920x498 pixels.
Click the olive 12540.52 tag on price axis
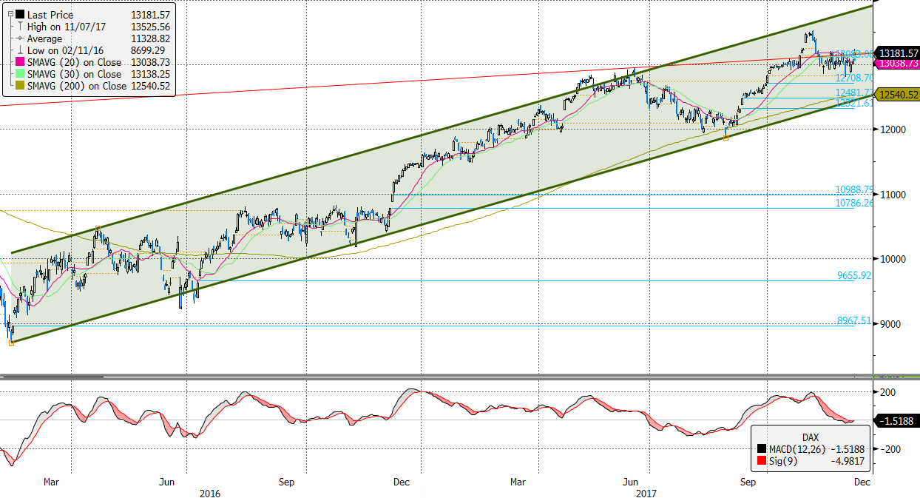click(898, 95)
